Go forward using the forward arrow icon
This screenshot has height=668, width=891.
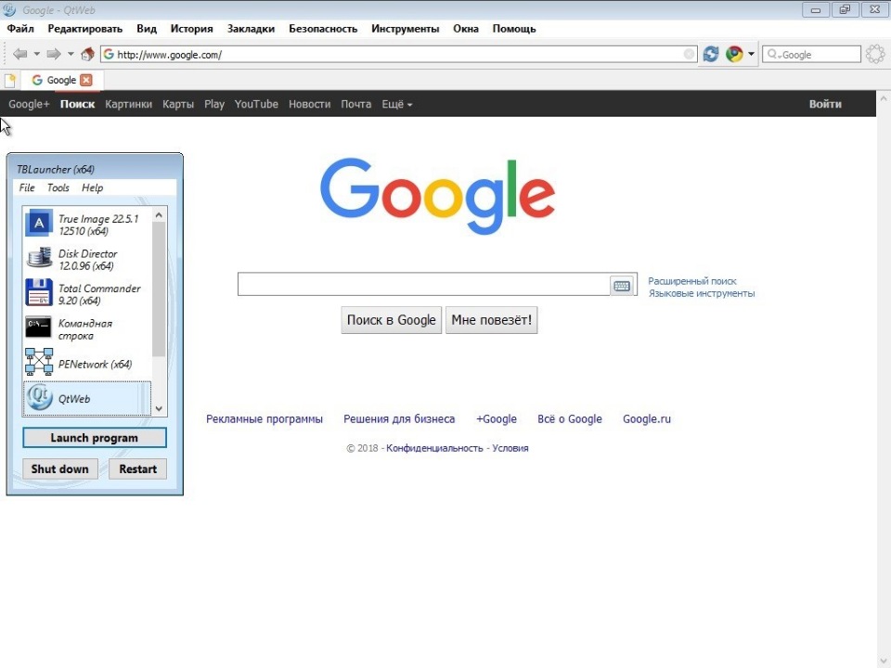pyautogui.click(x=54, y=54)
